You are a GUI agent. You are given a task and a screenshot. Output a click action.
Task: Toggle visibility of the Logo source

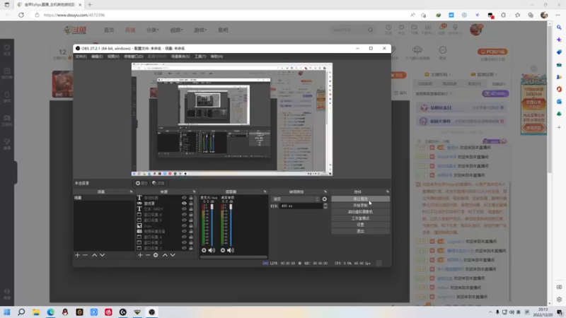point(184,225)
